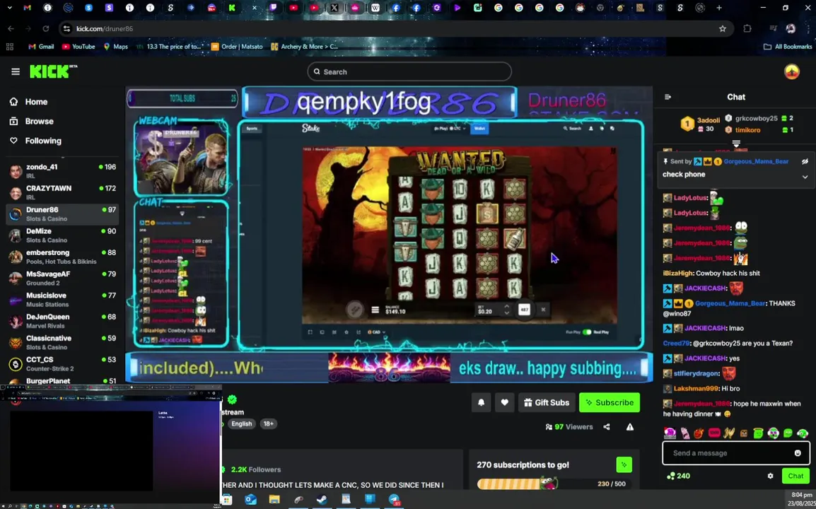Open Musicislove channel in sidebar

pos(62,299)
